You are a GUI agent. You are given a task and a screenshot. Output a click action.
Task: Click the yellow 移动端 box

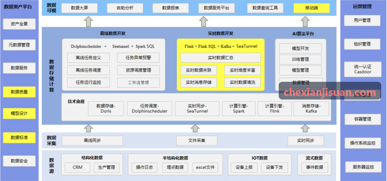312,8
